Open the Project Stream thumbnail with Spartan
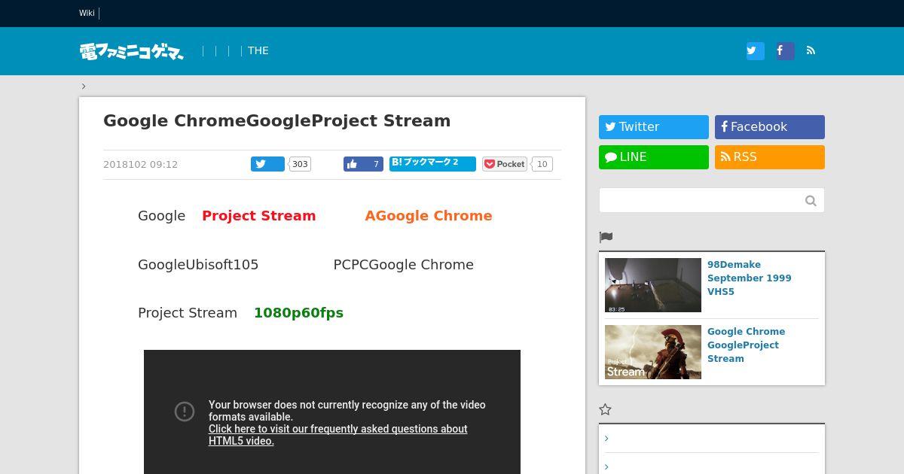This screenshot has width=904, height=474. [653, 352]
